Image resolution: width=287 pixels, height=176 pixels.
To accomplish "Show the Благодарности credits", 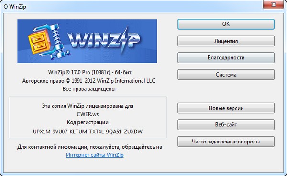I will pos(226,57).
